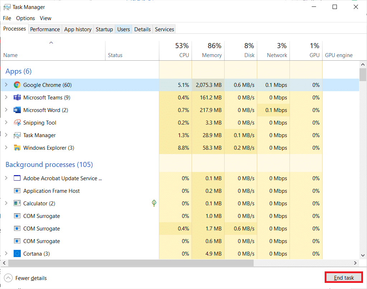Image resolution: width=367 pixels, height=289 pixels.
Task: Click Fewer details link
Action: click(x=31, y=278)
